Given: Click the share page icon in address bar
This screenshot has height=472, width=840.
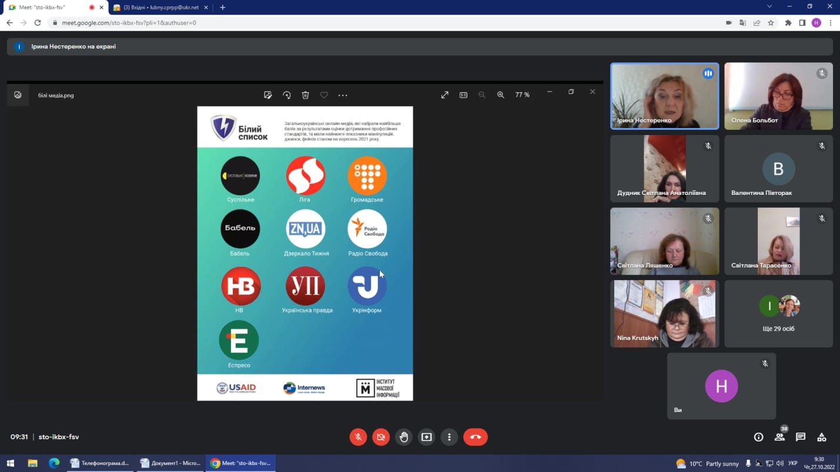Looking at the screenshot, I should [x=757, y=23].
